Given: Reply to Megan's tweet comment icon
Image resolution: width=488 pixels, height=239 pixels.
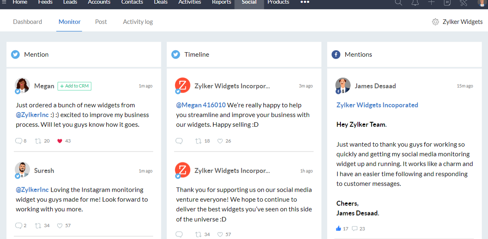Looking at the screenshot, I should pyautogui.click(x=19, y=141).
